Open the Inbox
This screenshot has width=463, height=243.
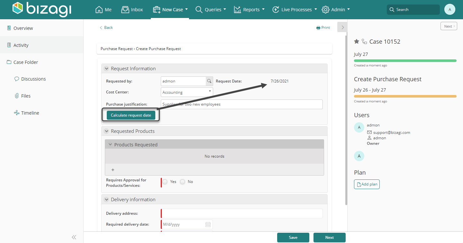click(x=132, y=10)
